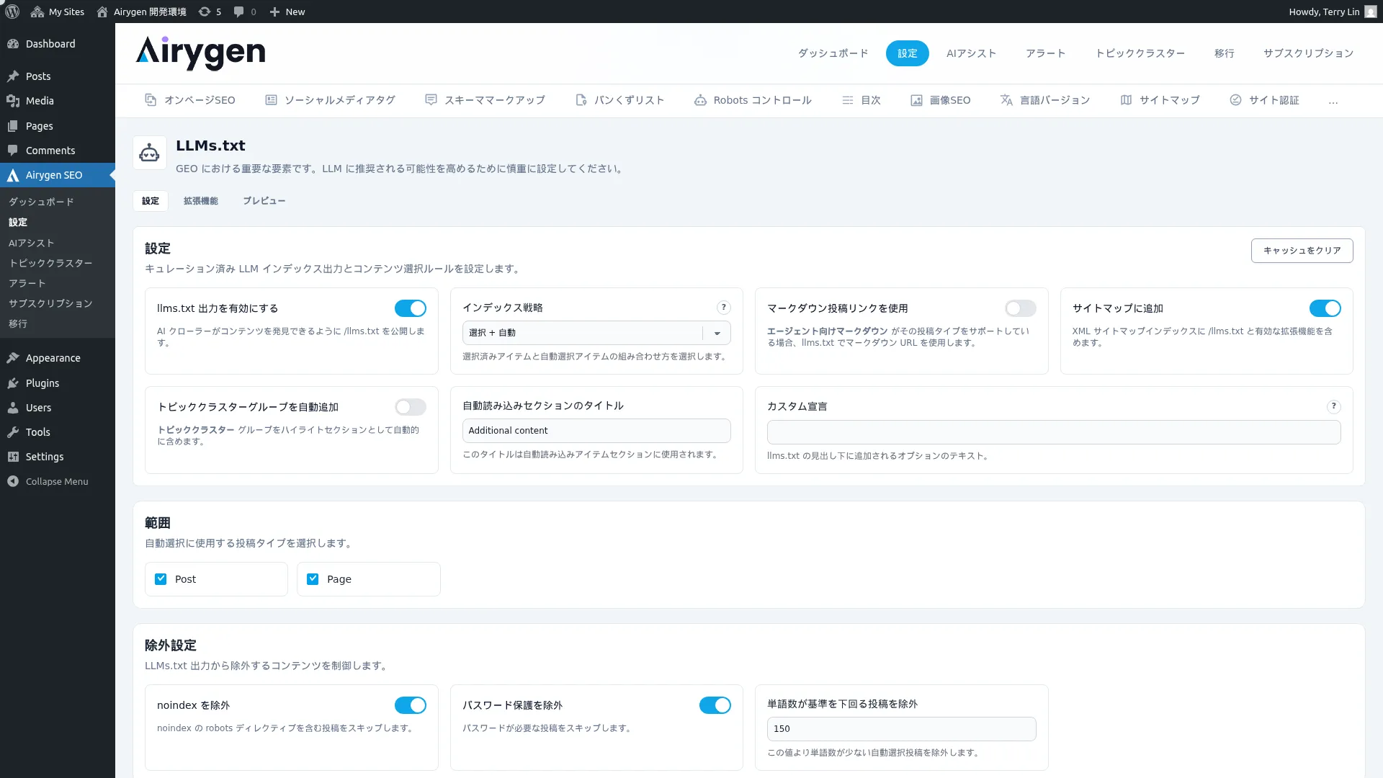The image size is (1383, 778).
Task: Click the Users icon in sidebar
Action: 13,408
